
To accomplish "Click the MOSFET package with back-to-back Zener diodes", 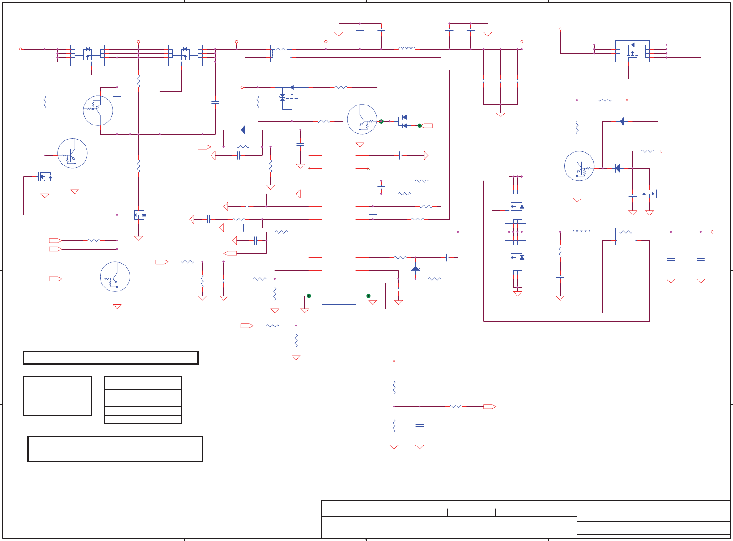I will (292, 96).
